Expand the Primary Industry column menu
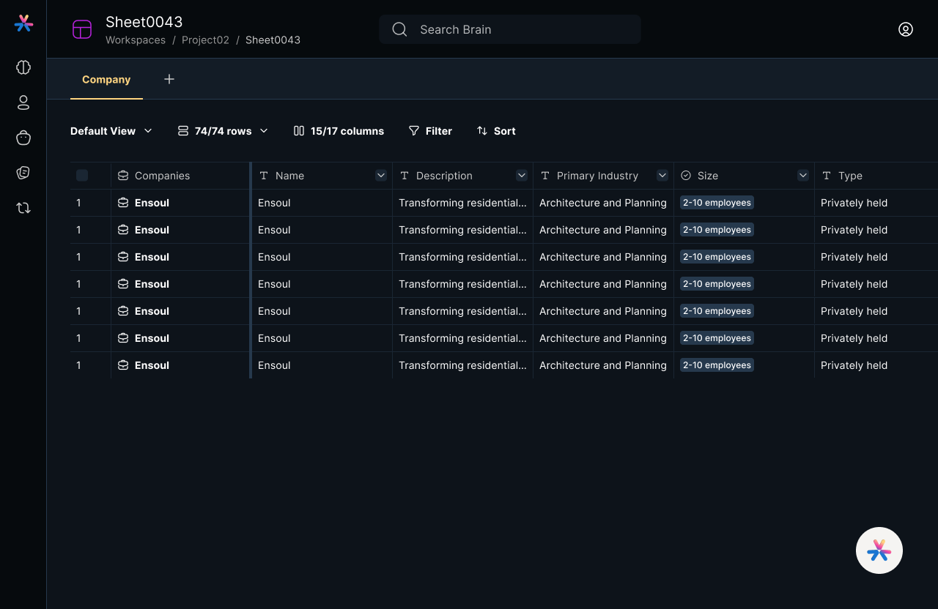938x609 pixels. pyautogui.click(x=662, y=176)
